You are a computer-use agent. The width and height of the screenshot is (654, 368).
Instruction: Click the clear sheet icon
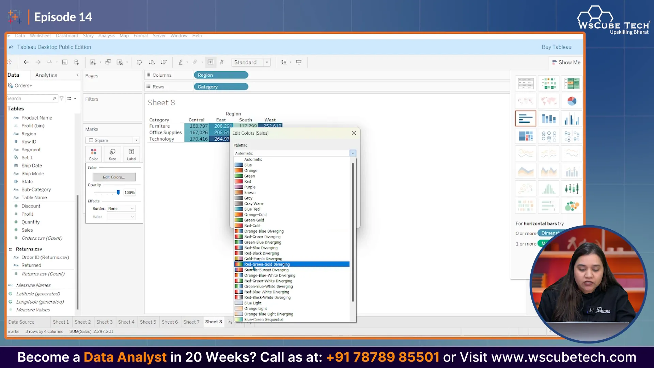coord(120,62)
